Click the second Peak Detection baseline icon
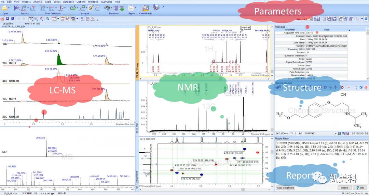The width and height of the screenshot is (369, 195). pos(51,8)
